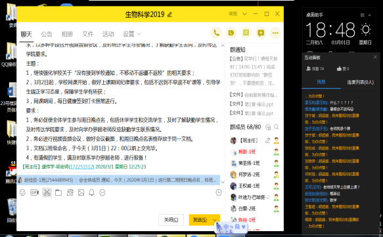
Task: Open message history with the clock icon
Action: pos(219,192)
